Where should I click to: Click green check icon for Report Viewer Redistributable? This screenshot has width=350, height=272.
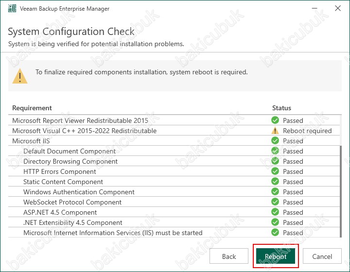tap(275, 120)
